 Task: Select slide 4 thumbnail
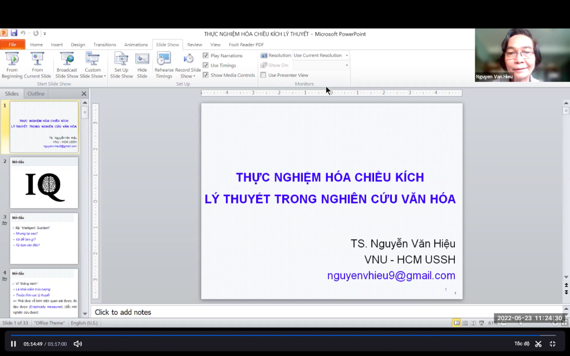click(44, 293)
